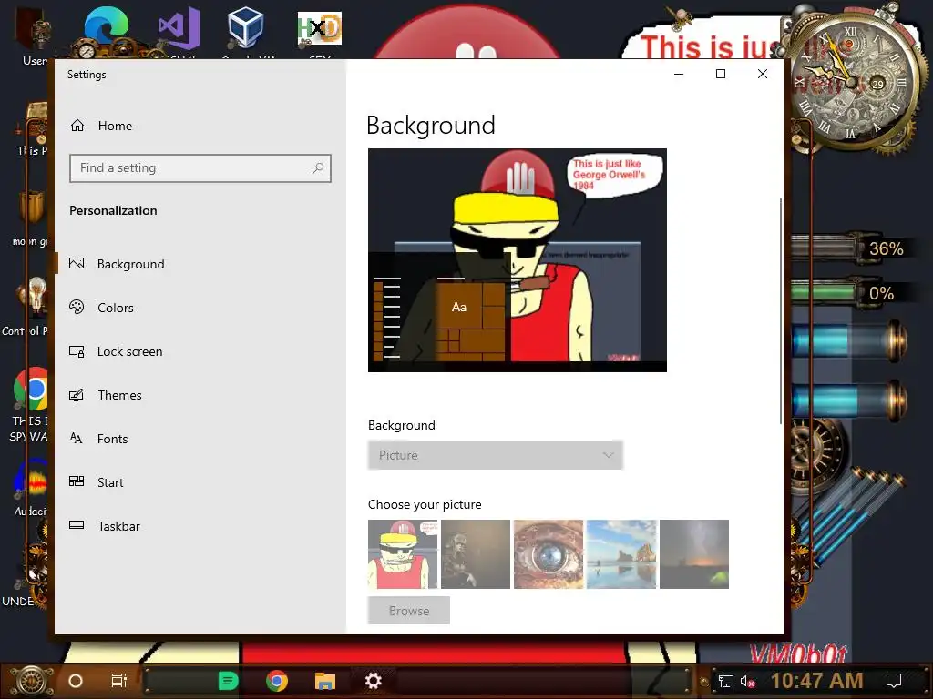Viewport: 933px width, 699px height.
Task: Open Themes personalization page
Action: [x=119, y=395]
